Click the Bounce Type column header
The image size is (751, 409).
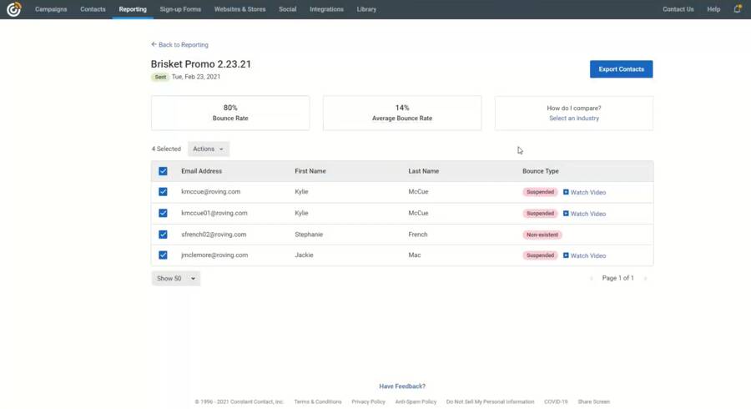click(x=540, y=171)
